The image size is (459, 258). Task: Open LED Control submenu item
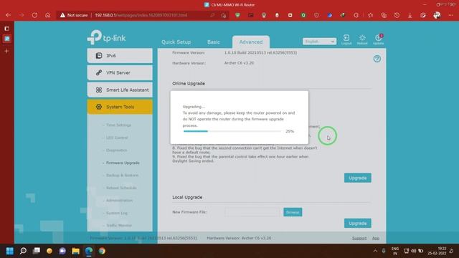tap(117, 138)
